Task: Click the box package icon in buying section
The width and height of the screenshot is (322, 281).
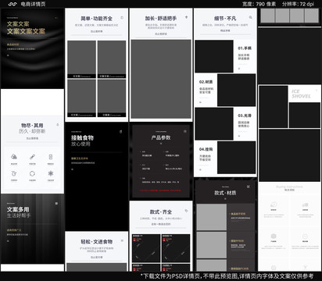Action: coord(274,237)
